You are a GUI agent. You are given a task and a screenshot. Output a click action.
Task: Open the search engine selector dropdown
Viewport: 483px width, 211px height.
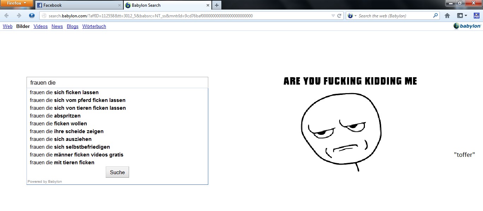click(352, 16)
